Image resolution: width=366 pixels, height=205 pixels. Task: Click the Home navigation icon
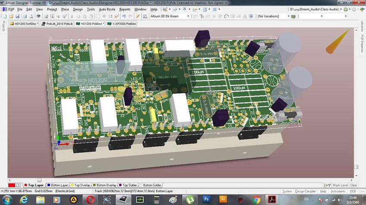tap(362, 9)
